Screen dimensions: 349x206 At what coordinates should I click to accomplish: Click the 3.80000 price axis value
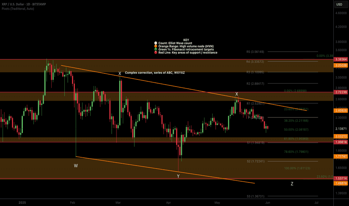341,42
